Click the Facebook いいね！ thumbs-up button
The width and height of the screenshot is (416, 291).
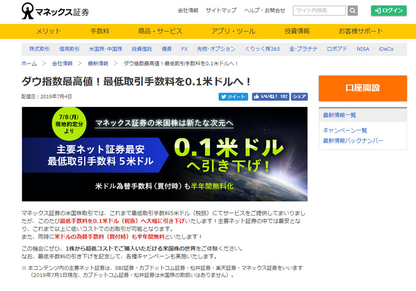click(270, 97)
